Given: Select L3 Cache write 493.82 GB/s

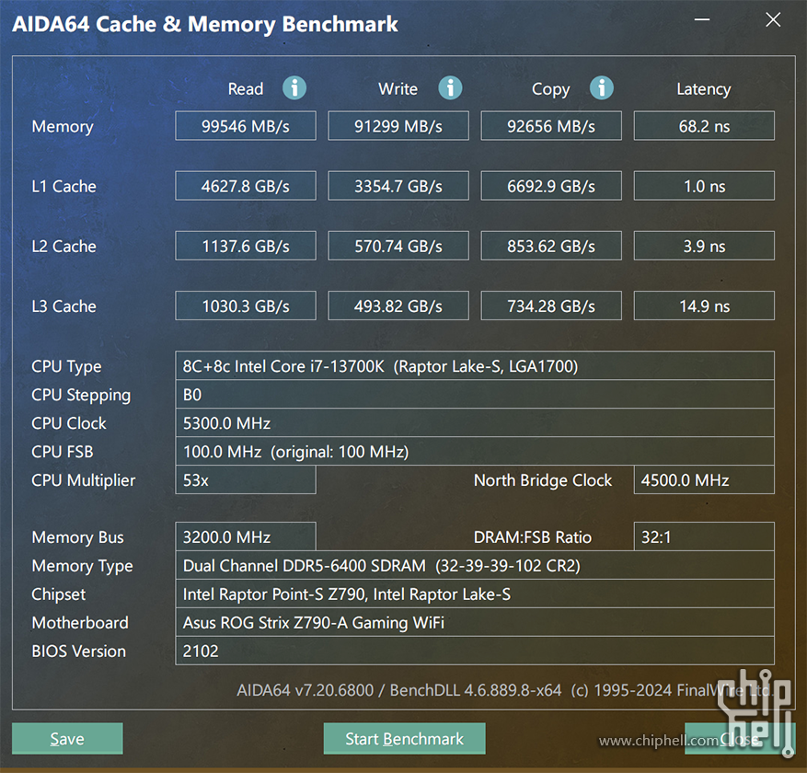Looking at the screenshot, I should pyautogui.click(x=398, y=306).
